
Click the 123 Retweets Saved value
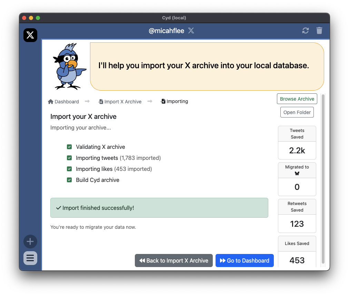297,224
